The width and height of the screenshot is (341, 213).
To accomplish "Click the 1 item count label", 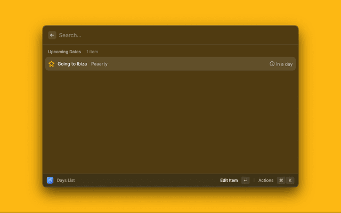I will [x=92, y=52].
